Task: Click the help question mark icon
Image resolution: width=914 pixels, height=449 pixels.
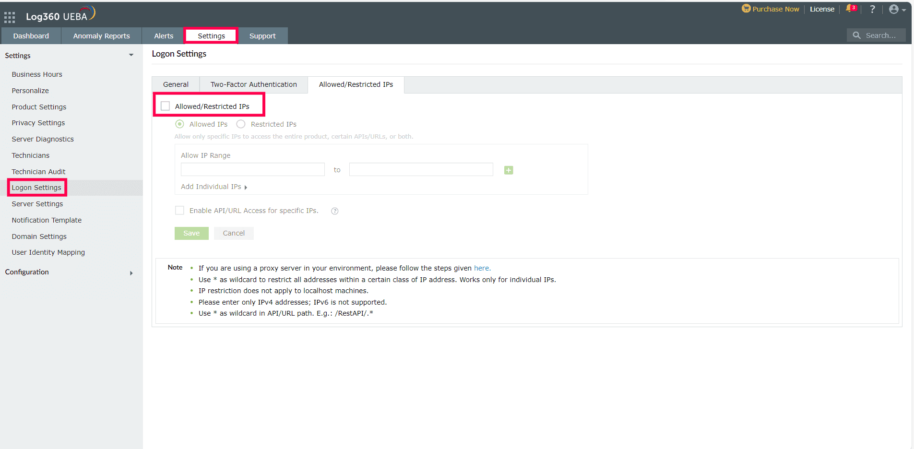Action: (x=873, y=9)
